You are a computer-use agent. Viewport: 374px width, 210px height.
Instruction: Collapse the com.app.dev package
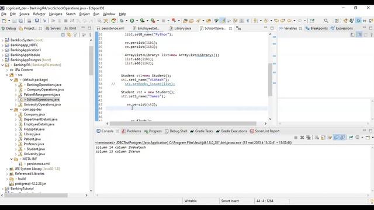12,110
